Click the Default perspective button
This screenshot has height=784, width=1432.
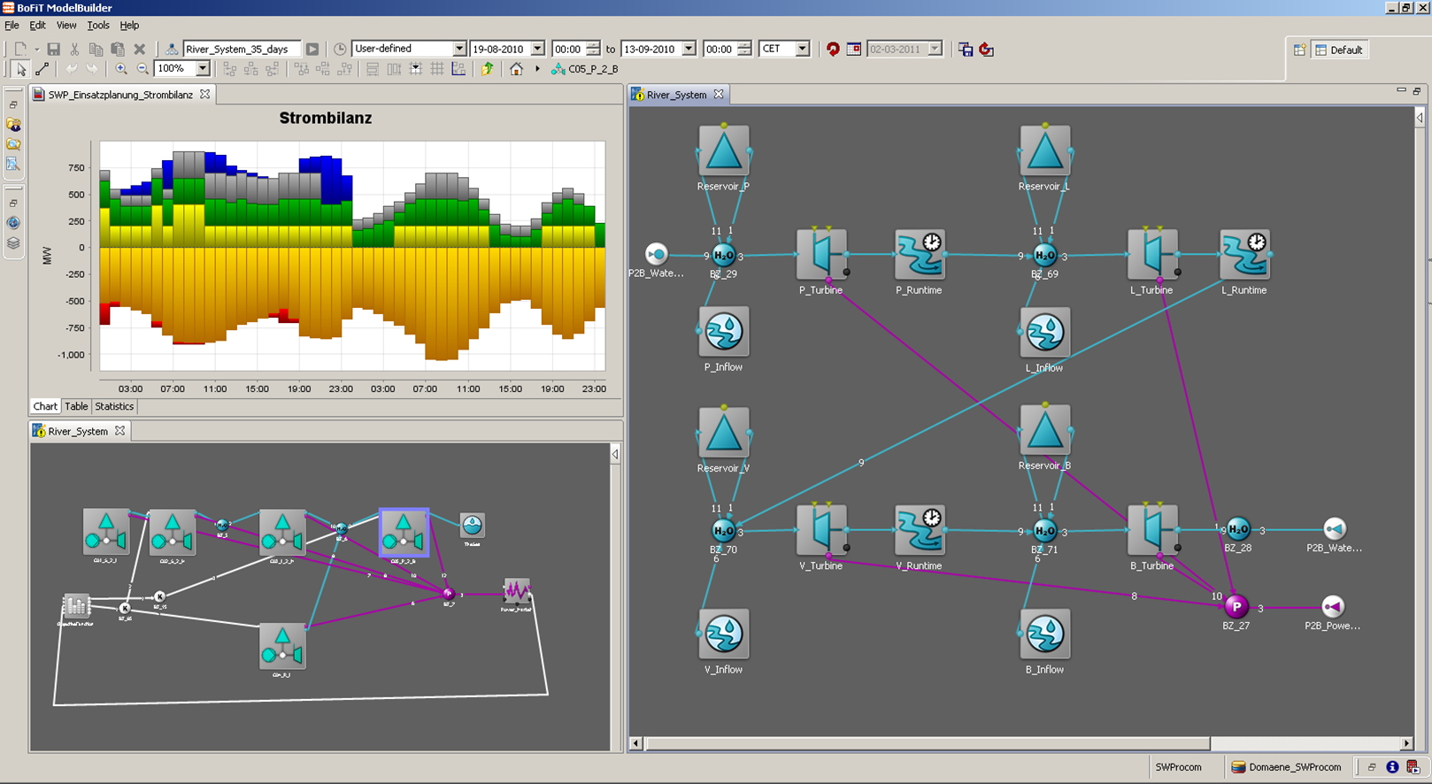point(1338,50)
